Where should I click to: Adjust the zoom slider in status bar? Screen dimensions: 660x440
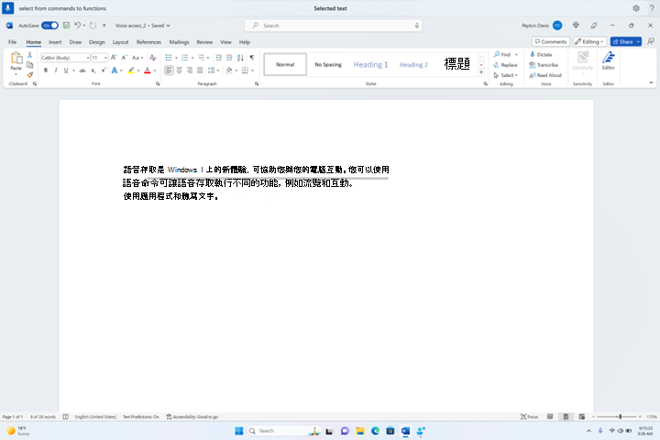pos(620,417)
